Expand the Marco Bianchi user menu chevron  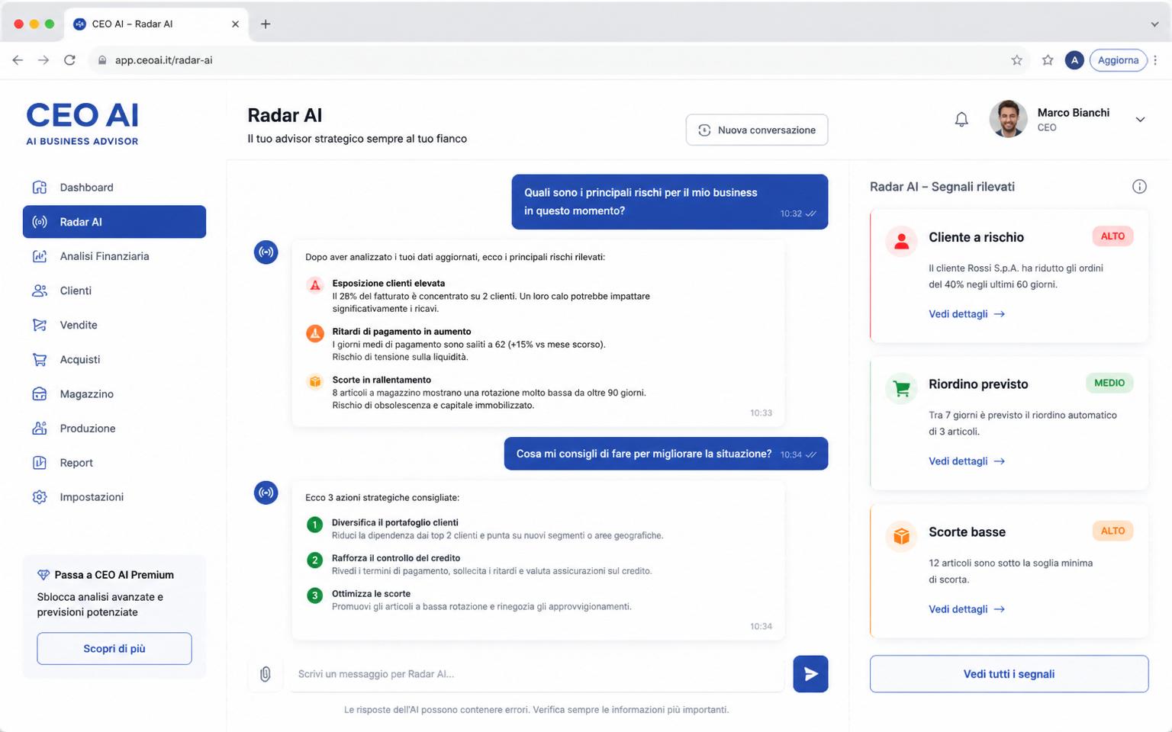(x=1140, y=120)
